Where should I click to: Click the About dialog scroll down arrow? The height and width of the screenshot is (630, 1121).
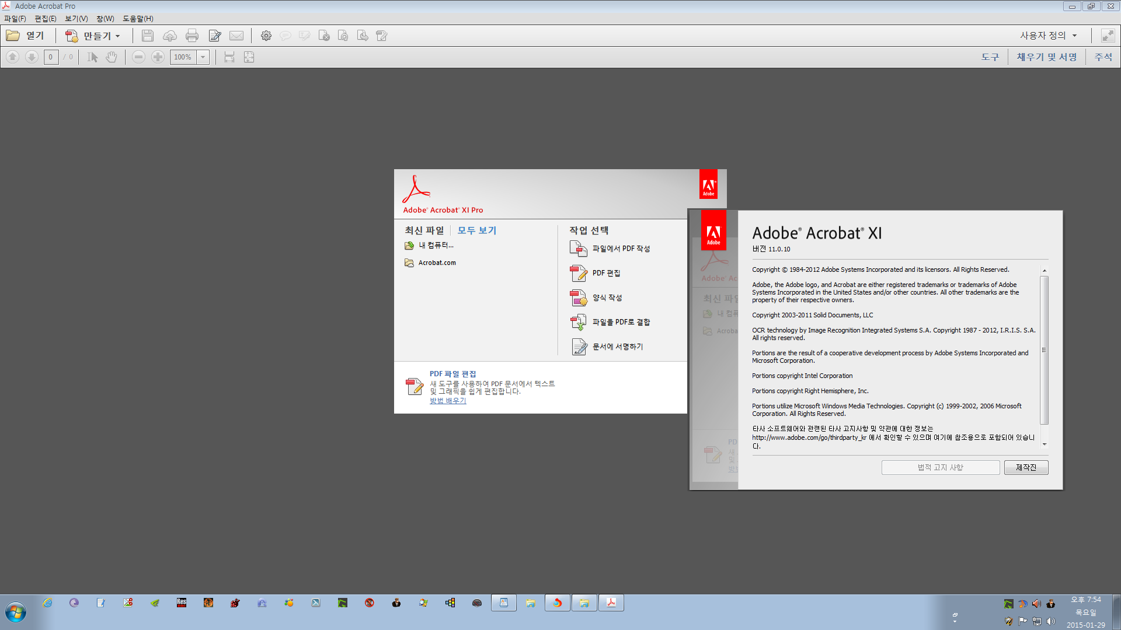[1045, 444]
